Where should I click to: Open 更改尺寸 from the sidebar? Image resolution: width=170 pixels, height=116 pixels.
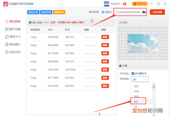pyautogui.click(x=13, y=37)
